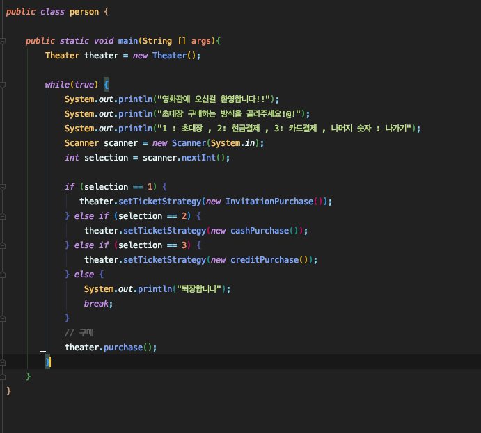481x433 pixels.
Task: Click System.in inside Scanner constructor
Action: 232,143
